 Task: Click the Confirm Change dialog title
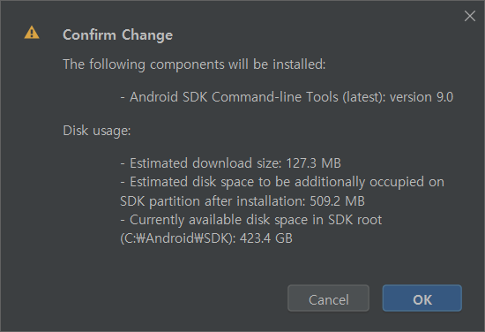coord(117,34)
